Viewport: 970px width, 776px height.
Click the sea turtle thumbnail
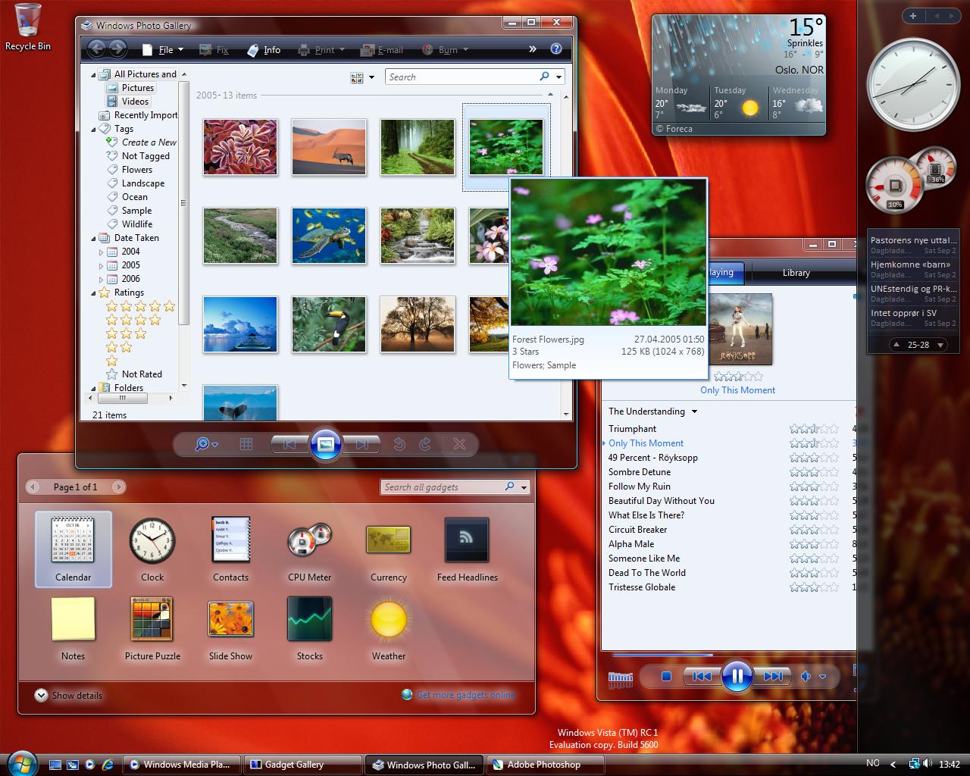tap(329, 236)
